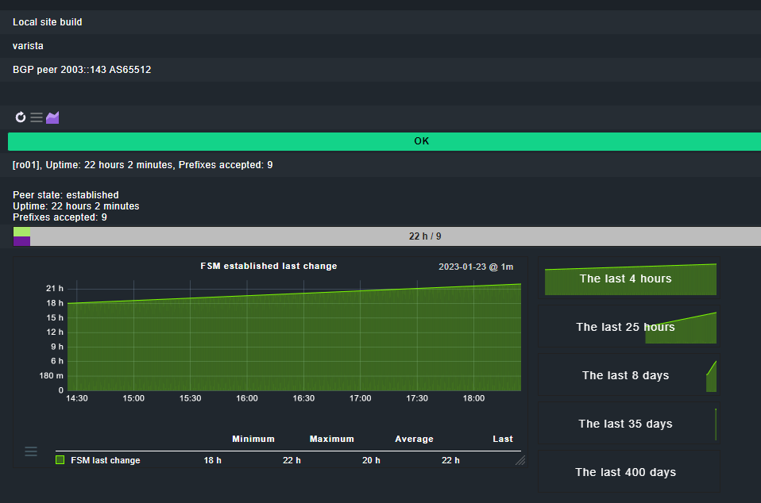Select The last 4 hours timerange
The image size is (761, 503).
(x=629, y=278)
